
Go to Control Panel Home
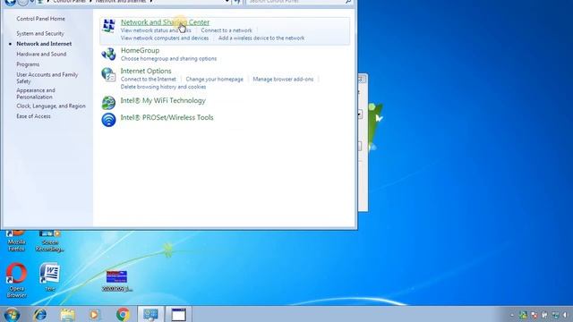tap(40, 19)
